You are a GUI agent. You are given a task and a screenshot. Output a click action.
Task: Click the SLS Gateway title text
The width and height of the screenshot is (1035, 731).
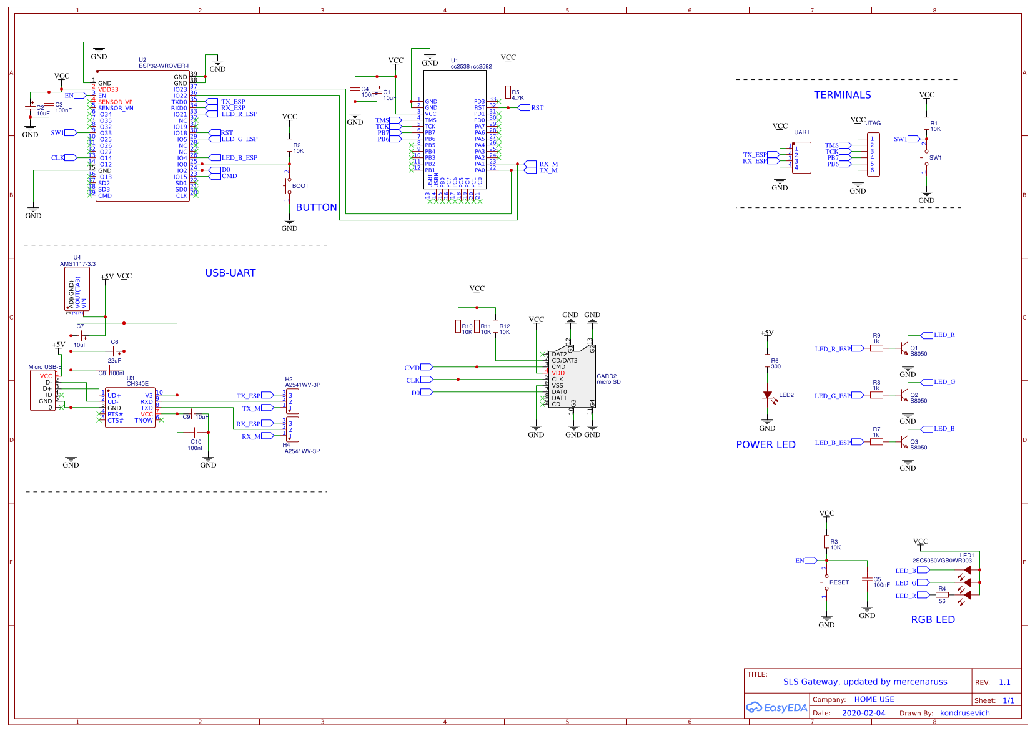click(x=865, y=682)
